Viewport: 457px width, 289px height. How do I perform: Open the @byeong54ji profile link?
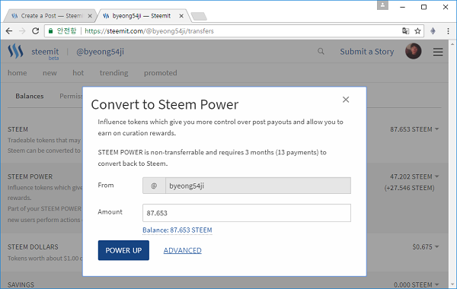click(x=100, y=52)
